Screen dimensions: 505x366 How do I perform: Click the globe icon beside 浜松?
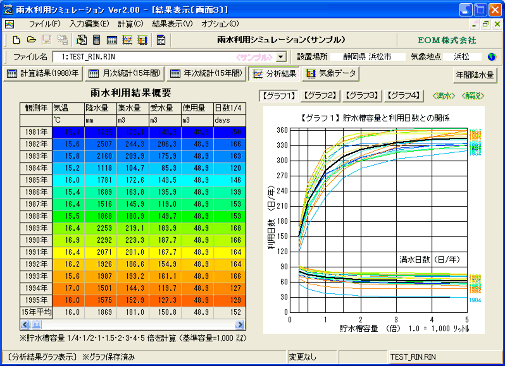(x=492, y=57)
